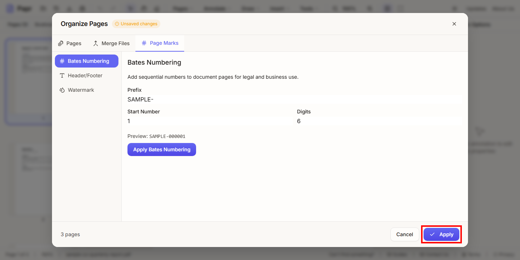Click Apply Bates Numbering button
This screenshot has width=520, height=260.
point(162,149)
